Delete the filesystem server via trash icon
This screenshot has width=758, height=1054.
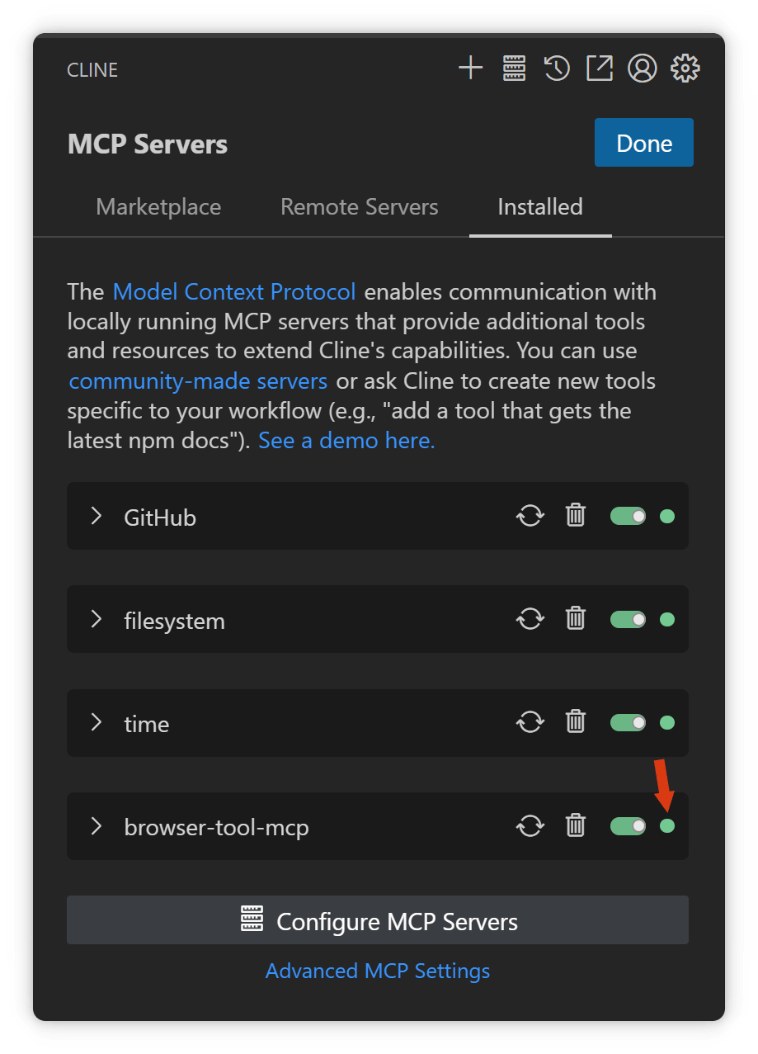[575, 619]
